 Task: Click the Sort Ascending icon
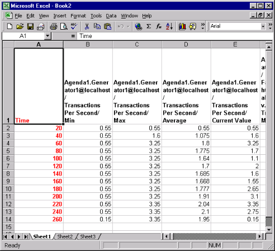click(169, 26)
